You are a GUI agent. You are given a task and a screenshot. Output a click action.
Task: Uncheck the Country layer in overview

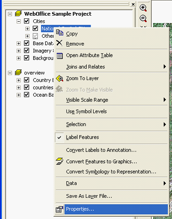click(x=26, y=80)
